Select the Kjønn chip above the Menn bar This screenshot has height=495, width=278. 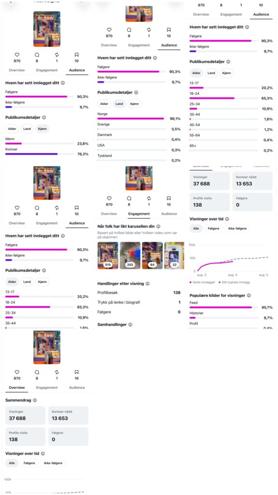coord(42,129)
